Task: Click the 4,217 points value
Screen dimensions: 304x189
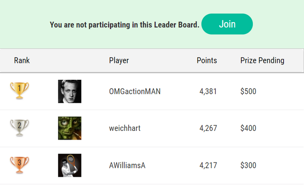Action: point(208,166)
